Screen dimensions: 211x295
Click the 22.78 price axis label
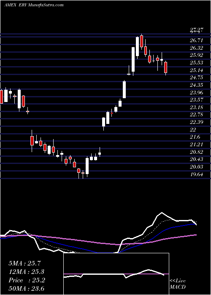pyautogui.click(x=196, y=115)
